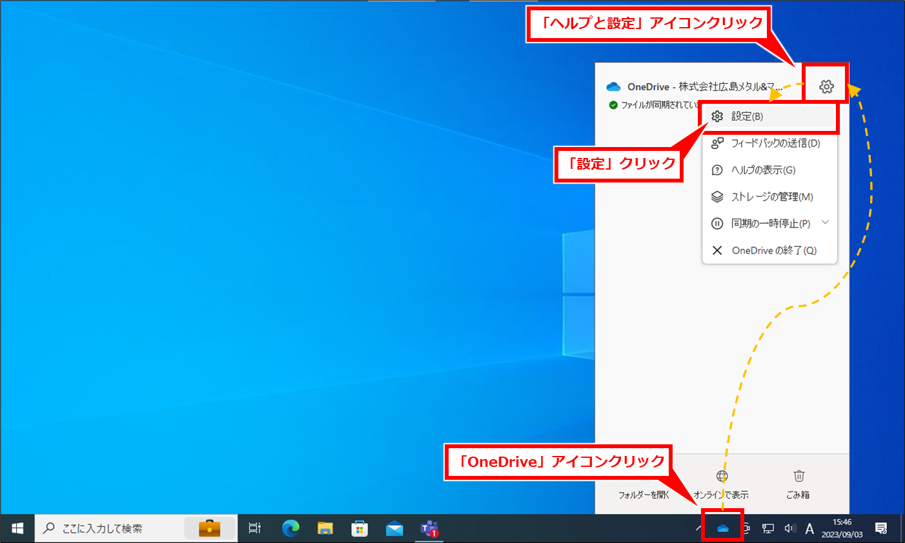Select 設定(B) from the OneDrive menu
The height and width of the screenshot is (543, 905).
[x=769, y=117]
